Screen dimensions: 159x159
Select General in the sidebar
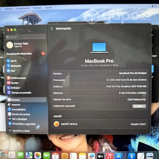(26, 100)
